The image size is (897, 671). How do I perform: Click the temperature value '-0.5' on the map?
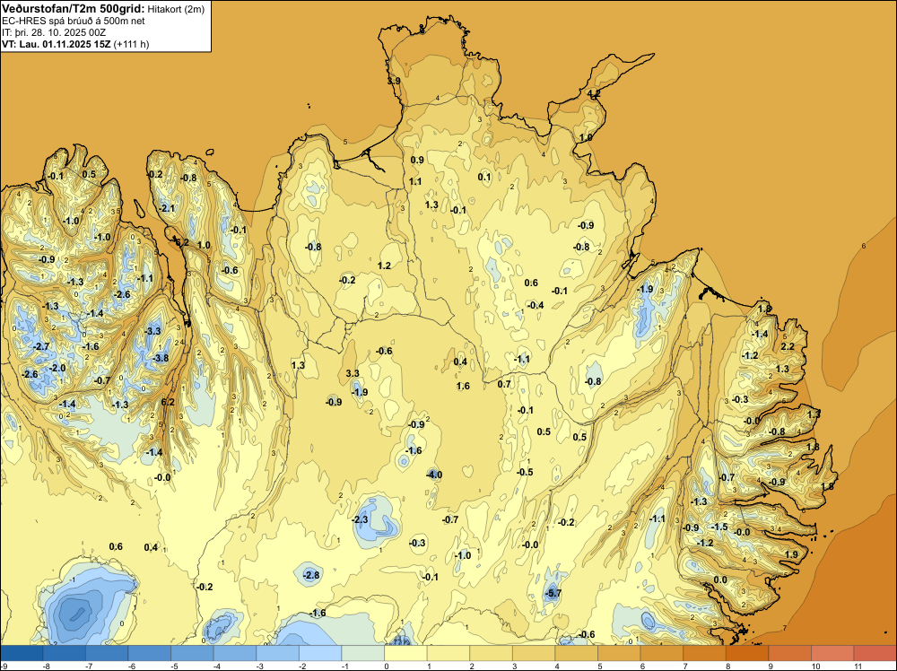point(525,472)
